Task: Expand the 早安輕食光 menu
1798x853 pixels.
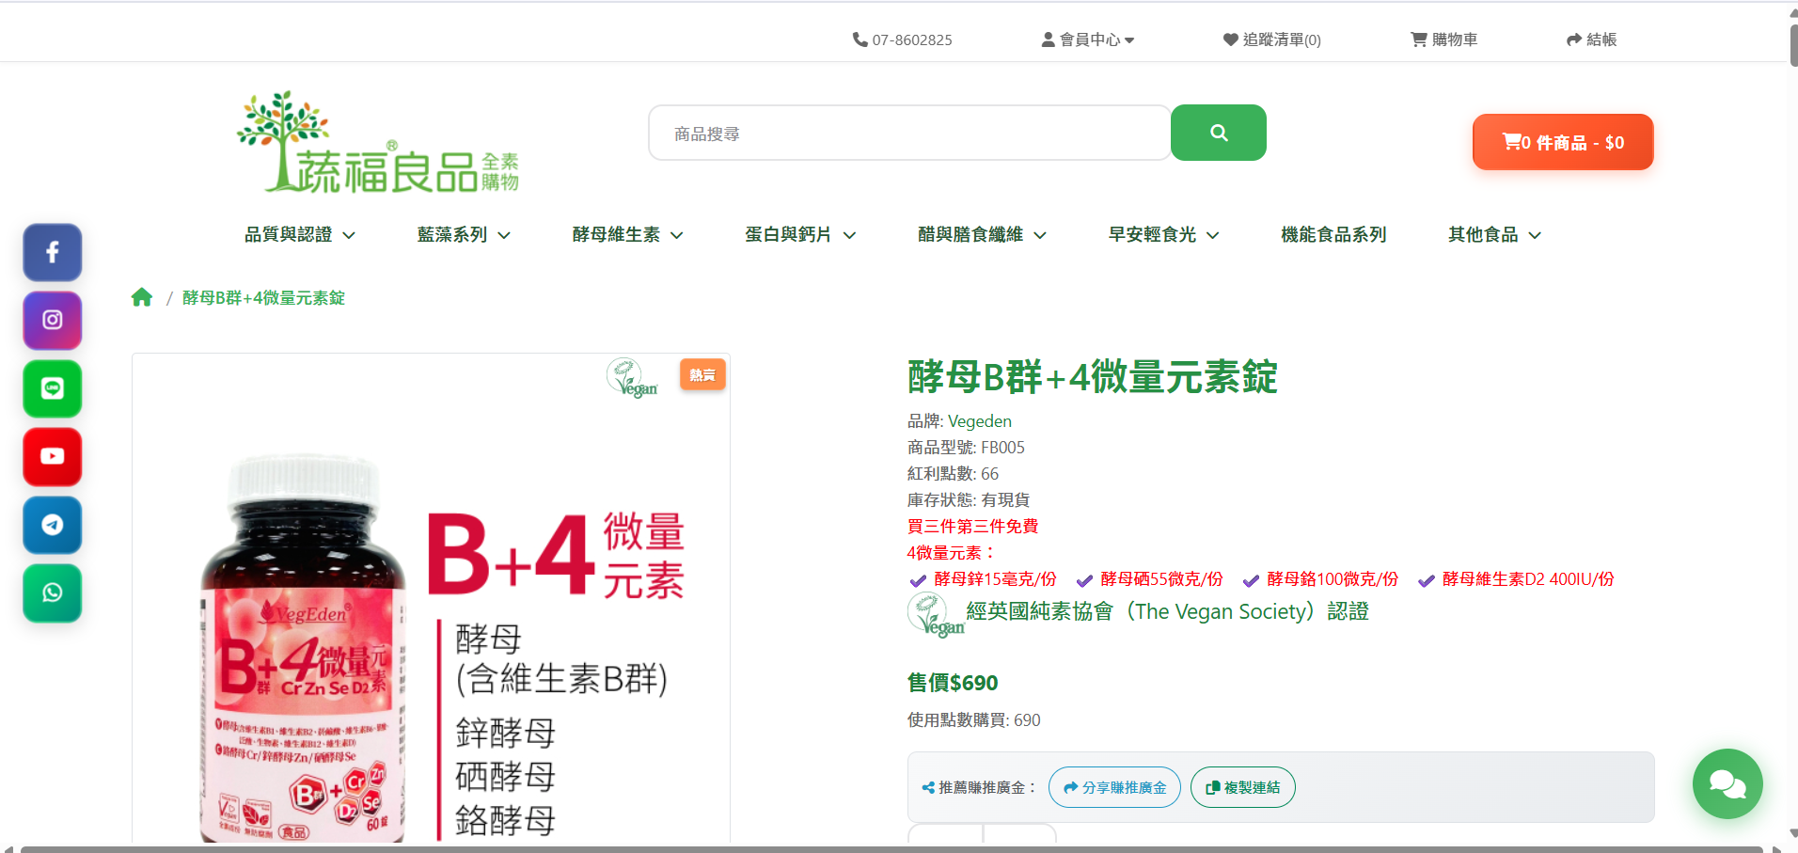Action: (x=1163, y=235)
